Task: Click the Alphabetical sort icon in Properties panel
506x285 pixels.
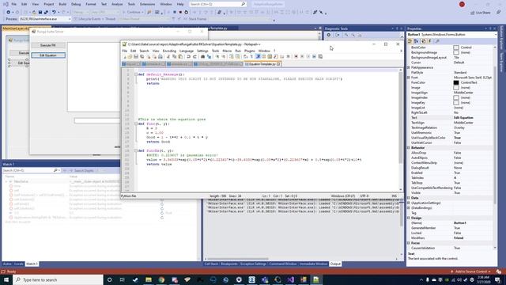Action: pyautogui.click(x=417, y=41)
